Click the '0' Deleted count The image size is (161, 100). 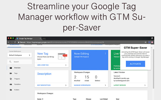(x=96, y=77)
